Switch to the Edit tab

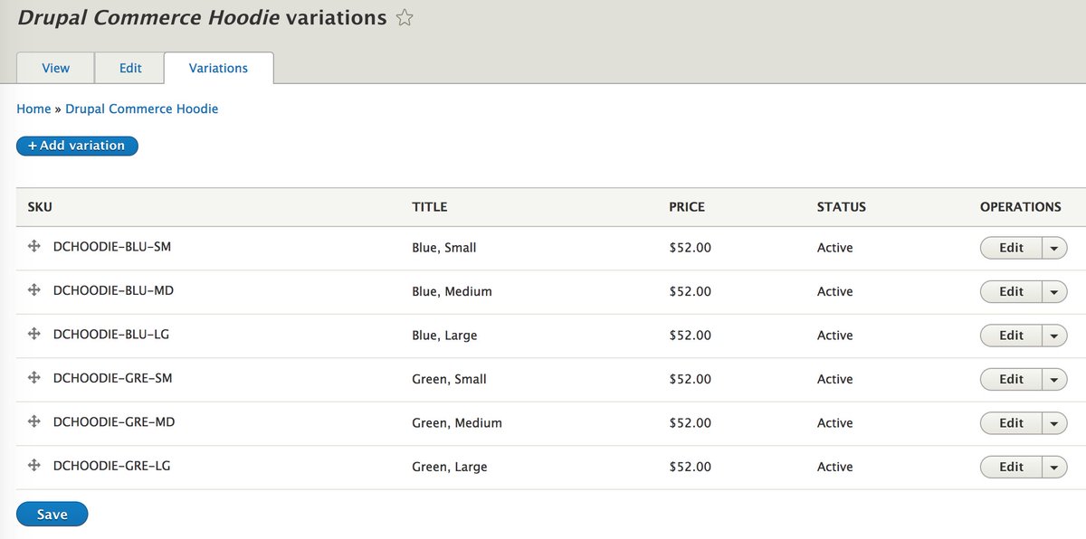130,68
